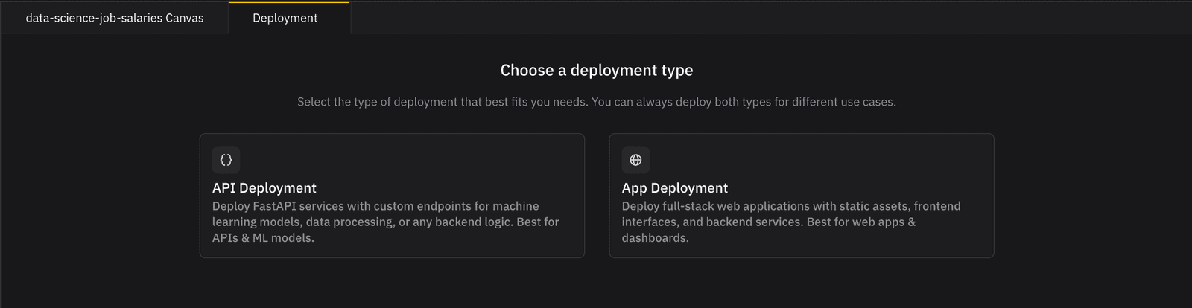Click the App Deployment title

674,188
